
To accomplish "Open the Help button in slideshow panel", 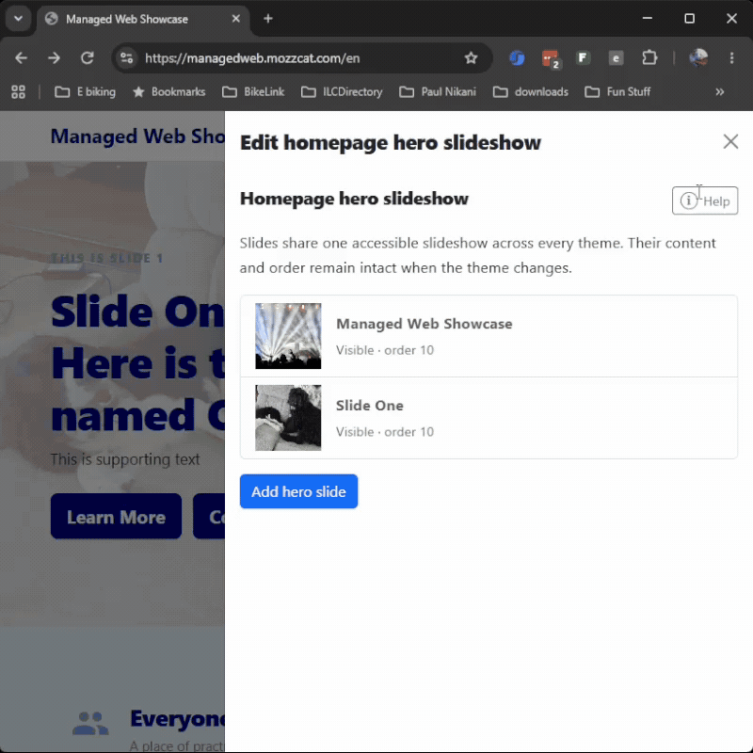I will (x=704, y=200).
